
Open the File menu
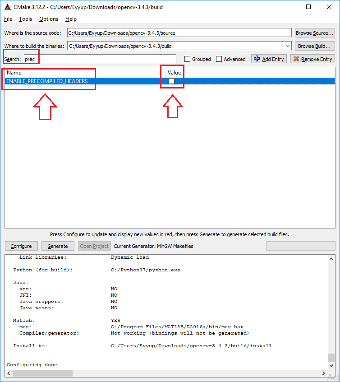click(8, 19)
